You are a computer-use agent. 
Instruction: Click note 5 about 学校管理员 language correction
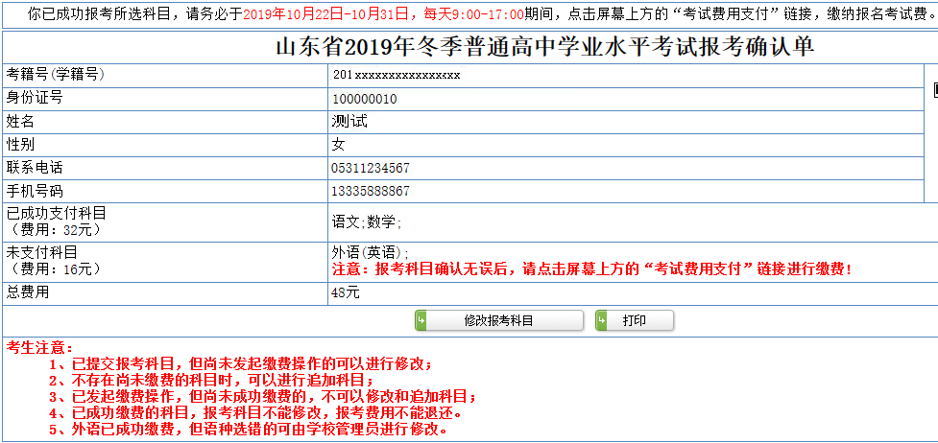[247, 429]
